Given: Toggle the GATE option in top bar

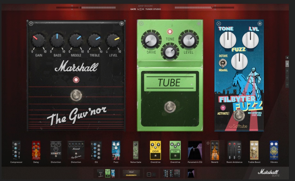Looking at the screenshot, I should [133, 9].
